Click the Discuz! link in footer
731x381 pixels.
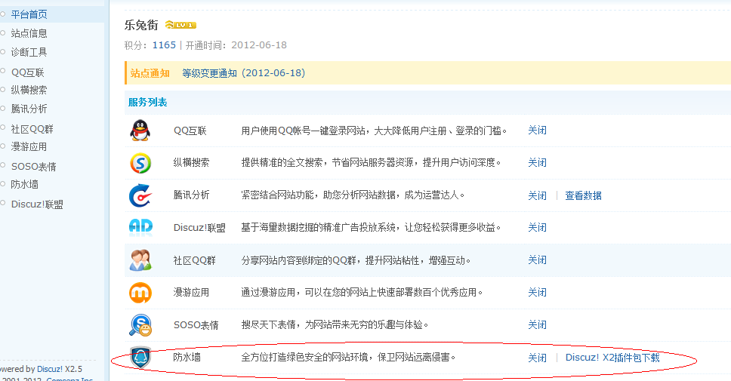pos(50,369)
